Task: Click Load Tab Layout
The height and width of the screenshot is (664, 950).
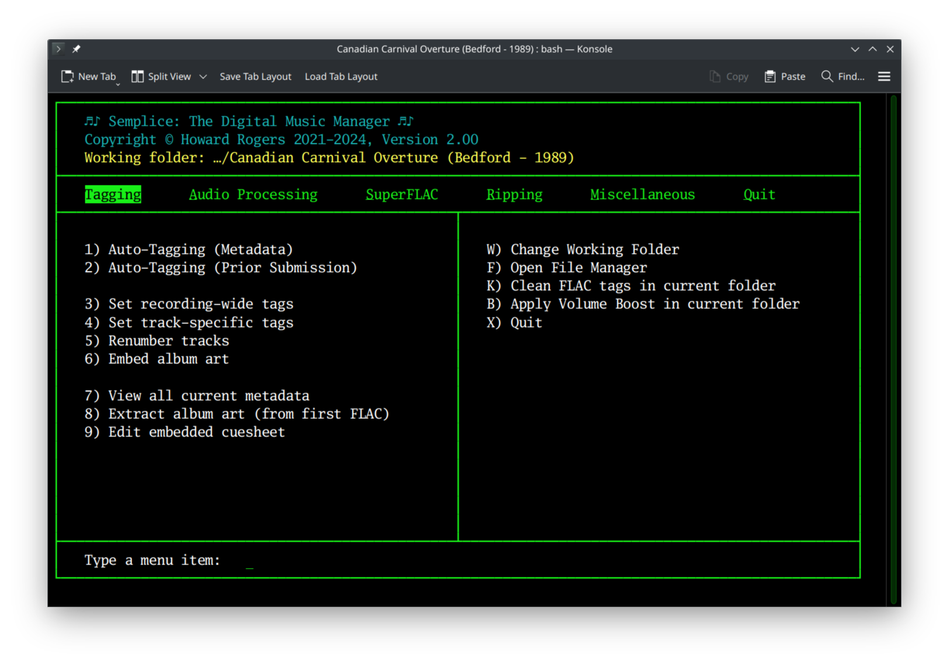Action: (341, 76)
